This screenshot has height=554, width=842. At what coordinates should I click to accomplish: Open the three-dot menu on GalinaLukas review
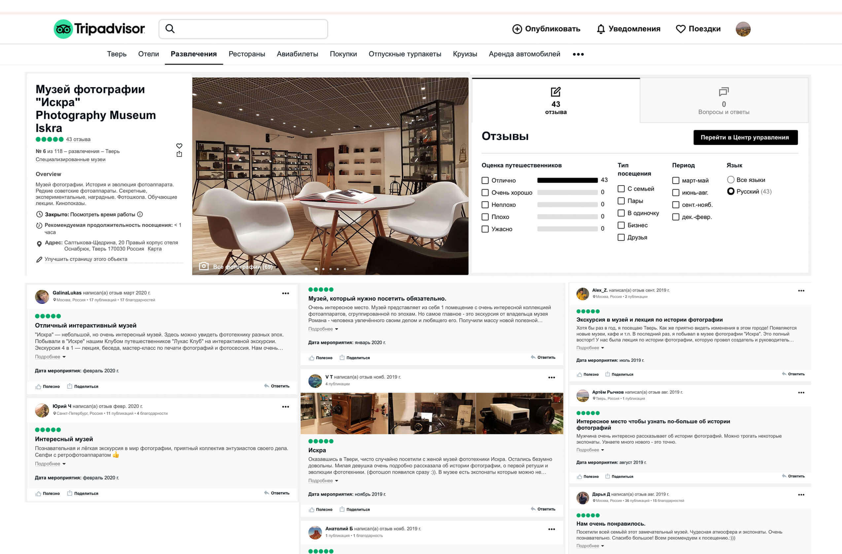[286, 293]
